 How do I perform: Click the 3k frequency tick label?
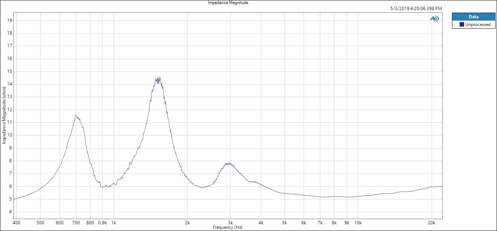(x=230, y=223)
